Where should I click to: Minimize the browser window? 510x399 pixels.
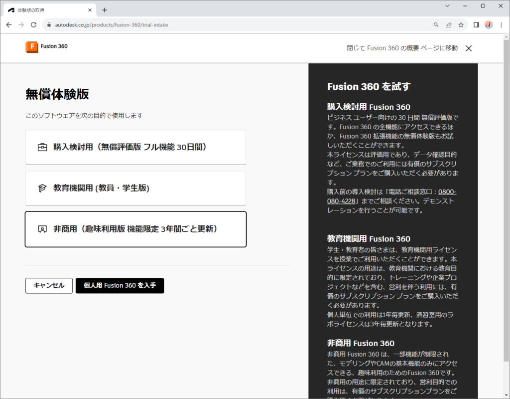click(x=465, y=6)
